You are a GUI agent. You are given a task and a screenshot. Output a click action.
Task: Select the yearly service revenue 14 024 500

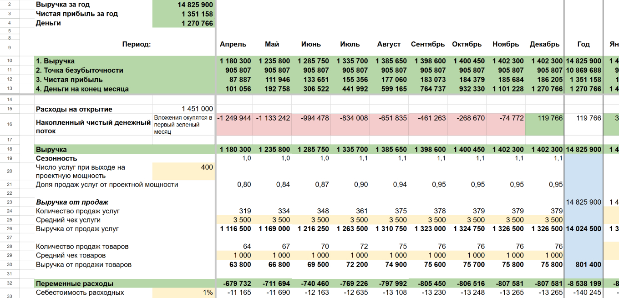[583, 228]
